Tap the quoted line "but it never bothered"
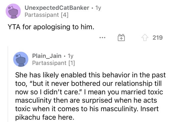The height and width of the screenshot is (122, 177). tap(88, 84)
